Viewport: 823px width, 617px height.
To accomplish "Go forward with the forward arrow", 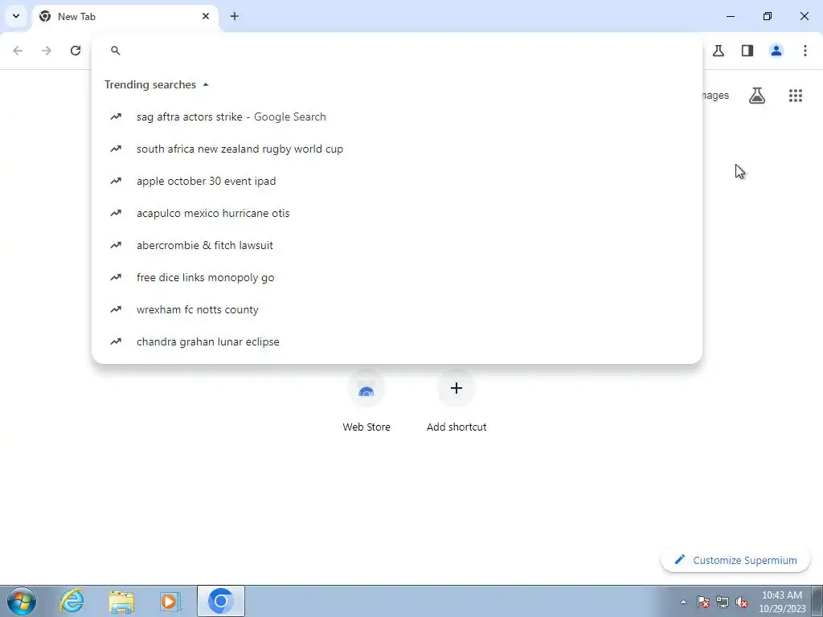I will coord(47,51).
